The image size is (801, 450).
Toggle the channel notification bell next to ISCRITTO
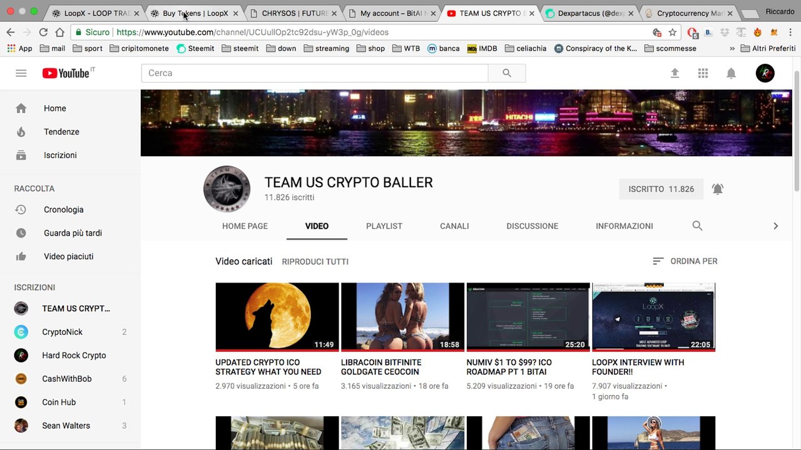point(718,189)
